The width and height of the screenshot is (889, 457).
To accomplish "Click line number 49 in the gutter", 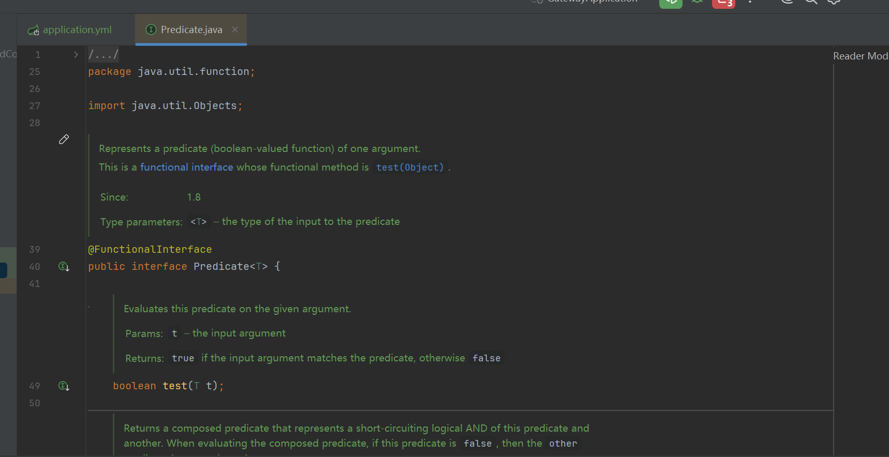I will (x=35, y=386).
